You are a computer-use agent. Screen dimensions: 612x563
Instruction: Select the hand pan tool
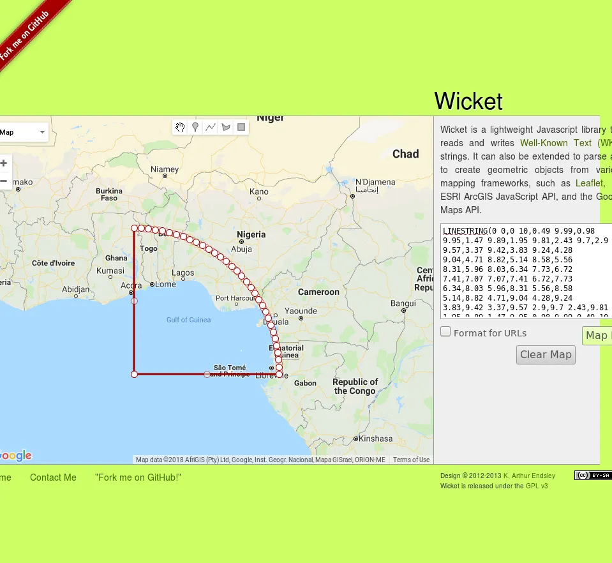coord(180,127)
